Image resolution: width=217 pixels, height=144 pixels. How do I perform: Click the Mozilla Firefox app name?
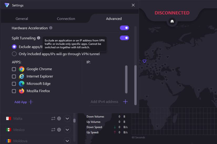38,91
